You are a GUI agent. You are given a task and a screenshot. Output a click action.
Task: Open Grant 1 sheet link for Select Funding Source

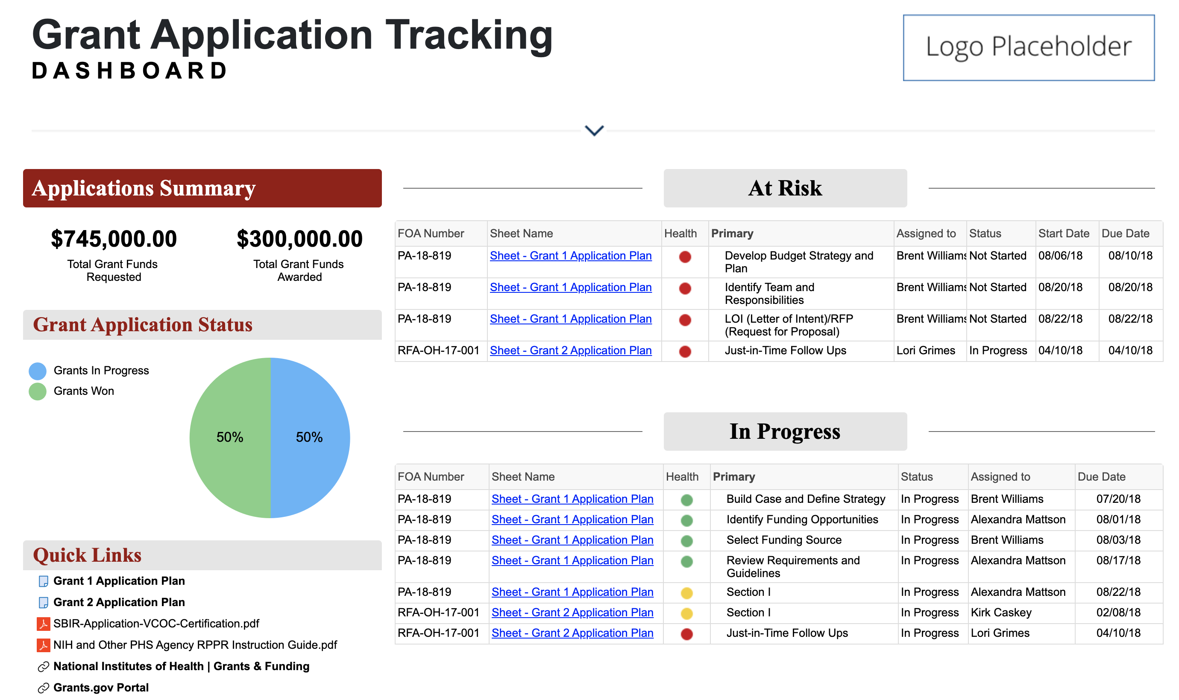572,540
